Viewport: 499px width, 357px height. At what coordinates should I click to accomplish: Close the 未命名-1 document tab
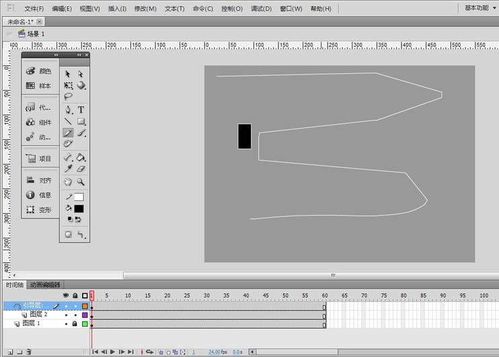(x=39, y=22)
